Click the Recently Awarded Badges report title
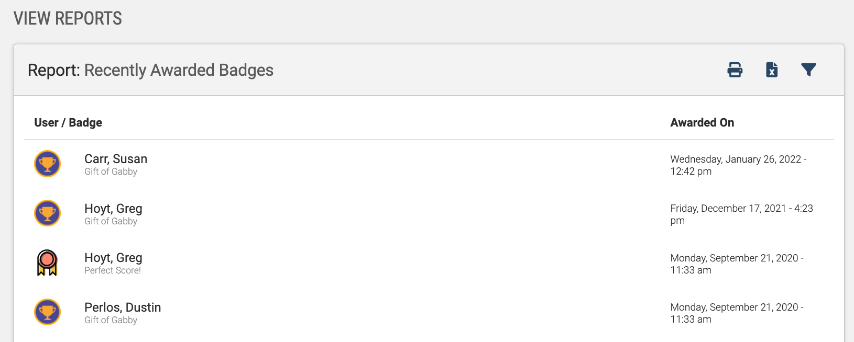 [179, 70]
